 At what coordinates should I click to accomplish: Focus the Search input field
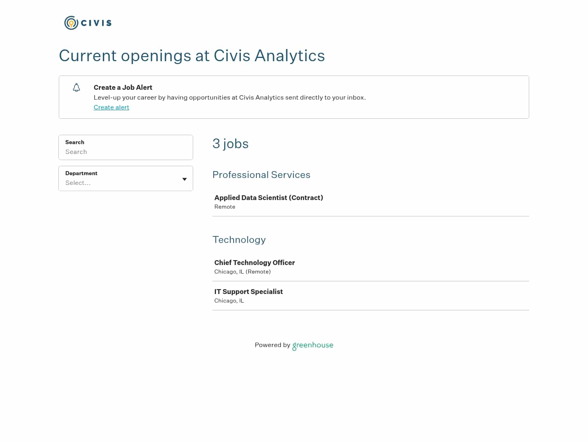click(126, 147)
